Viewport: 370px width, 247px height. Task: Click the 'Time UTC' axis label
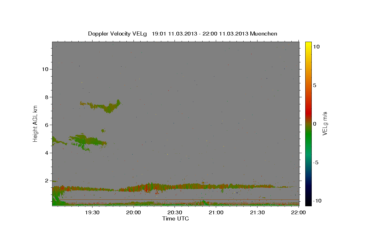coord(175,219)
